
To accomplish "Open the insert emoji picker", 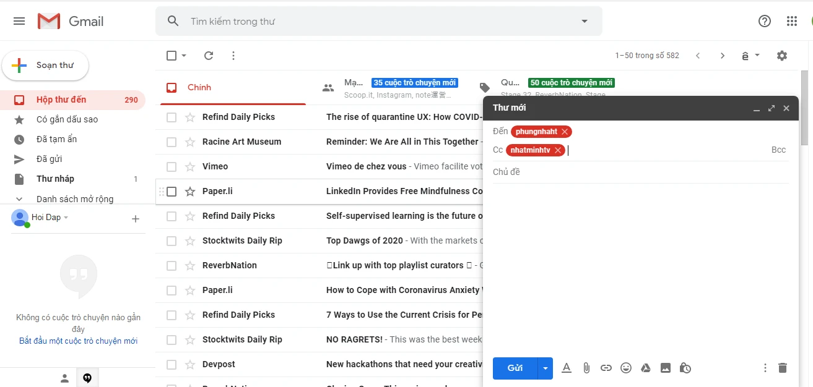I will coord(626,368).
